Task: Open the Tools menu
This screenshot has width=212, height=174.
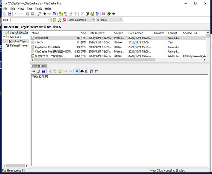Action: point(39,9)
